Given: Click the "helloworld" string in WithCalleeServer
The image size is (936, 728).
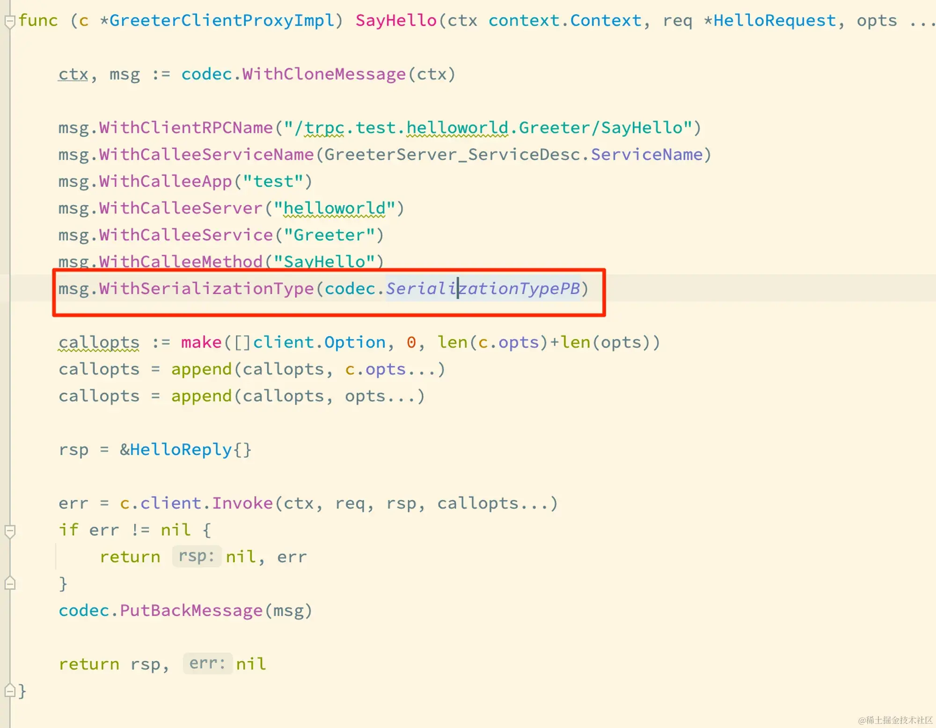Looking at the screenshot, I should [334, 208].
